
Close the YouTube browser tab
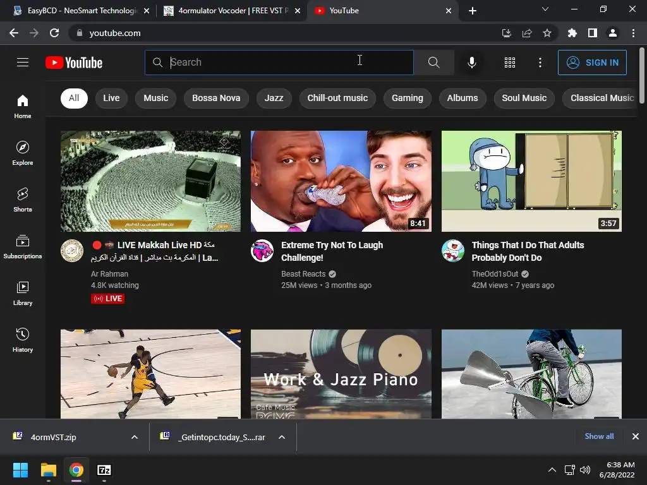pyautogui.click(x=449, y=11)
